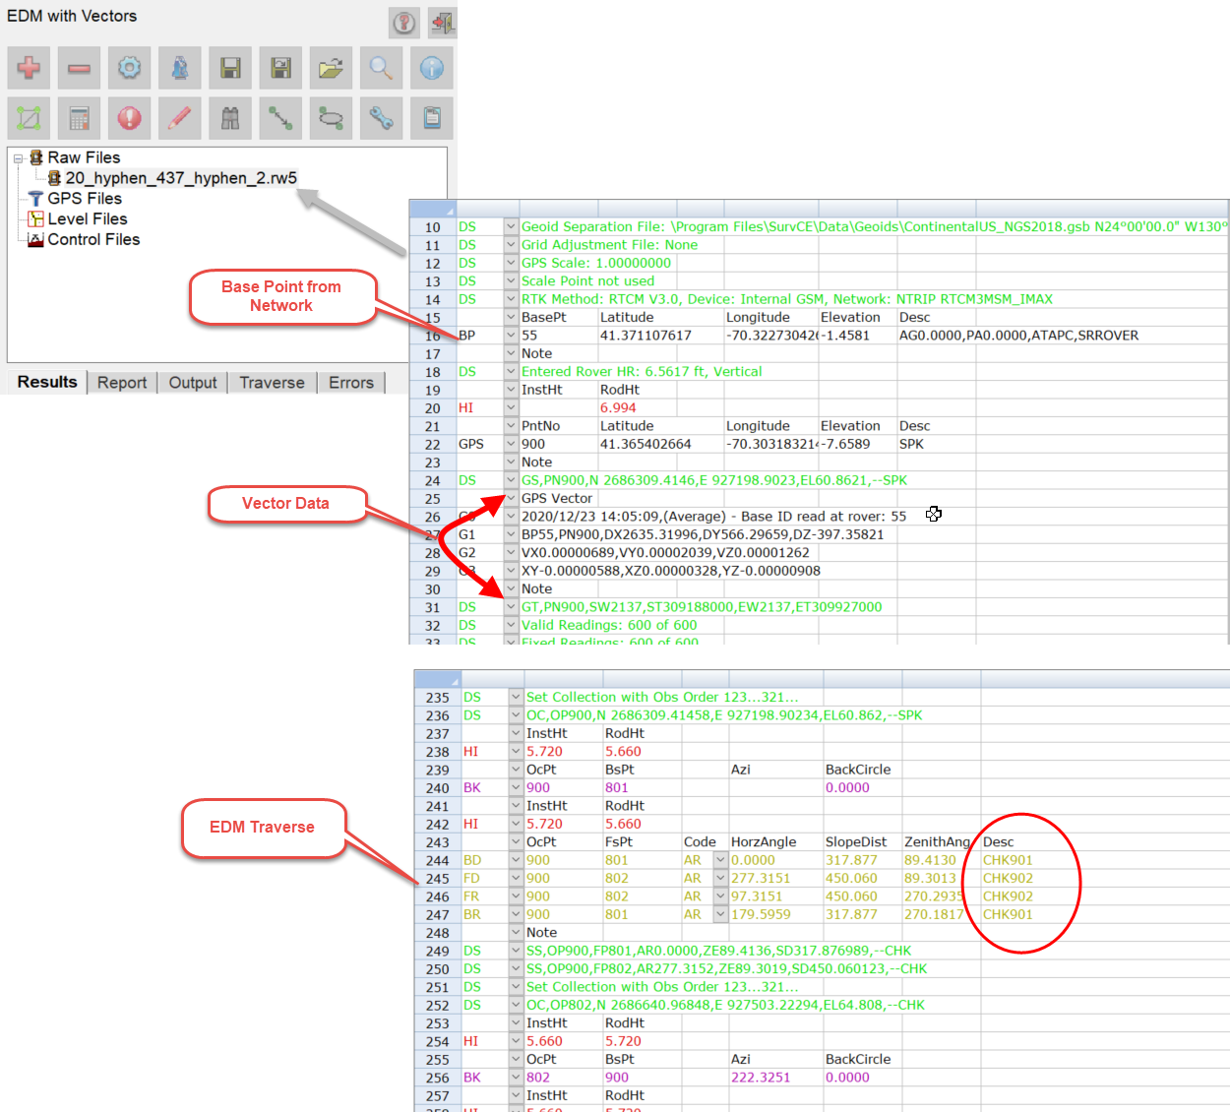Click the help question mark icon

click(403, 23)
